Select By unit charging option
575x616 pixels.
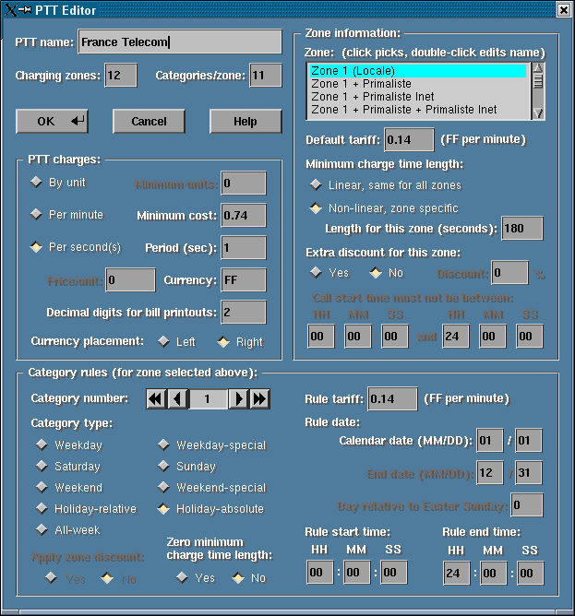click(x=37, y=183)
